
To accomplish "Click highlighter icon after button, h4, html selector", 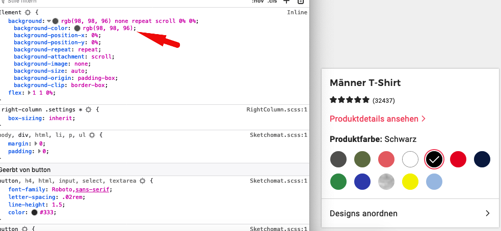I will pos(142,181).
